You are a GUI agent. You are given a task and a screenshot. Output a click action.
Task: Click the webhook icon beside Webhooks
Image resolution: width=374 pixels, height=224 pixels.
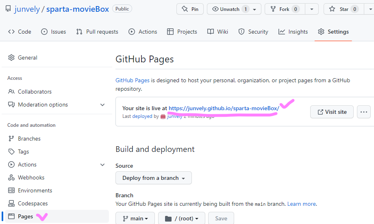(x=11, y=177)
